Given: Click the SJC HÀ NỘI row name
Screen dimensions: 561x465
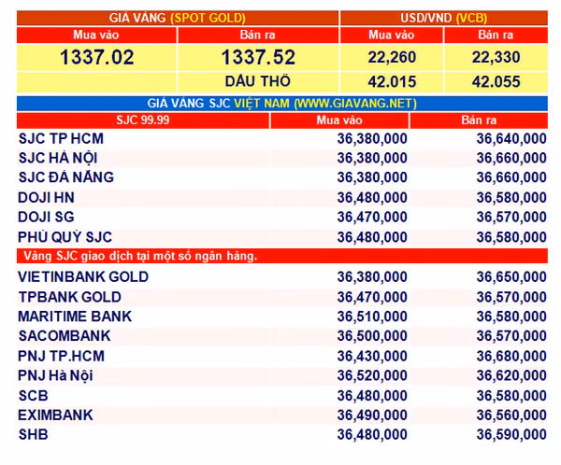Looking at the screenshot, I should (58, 158).
